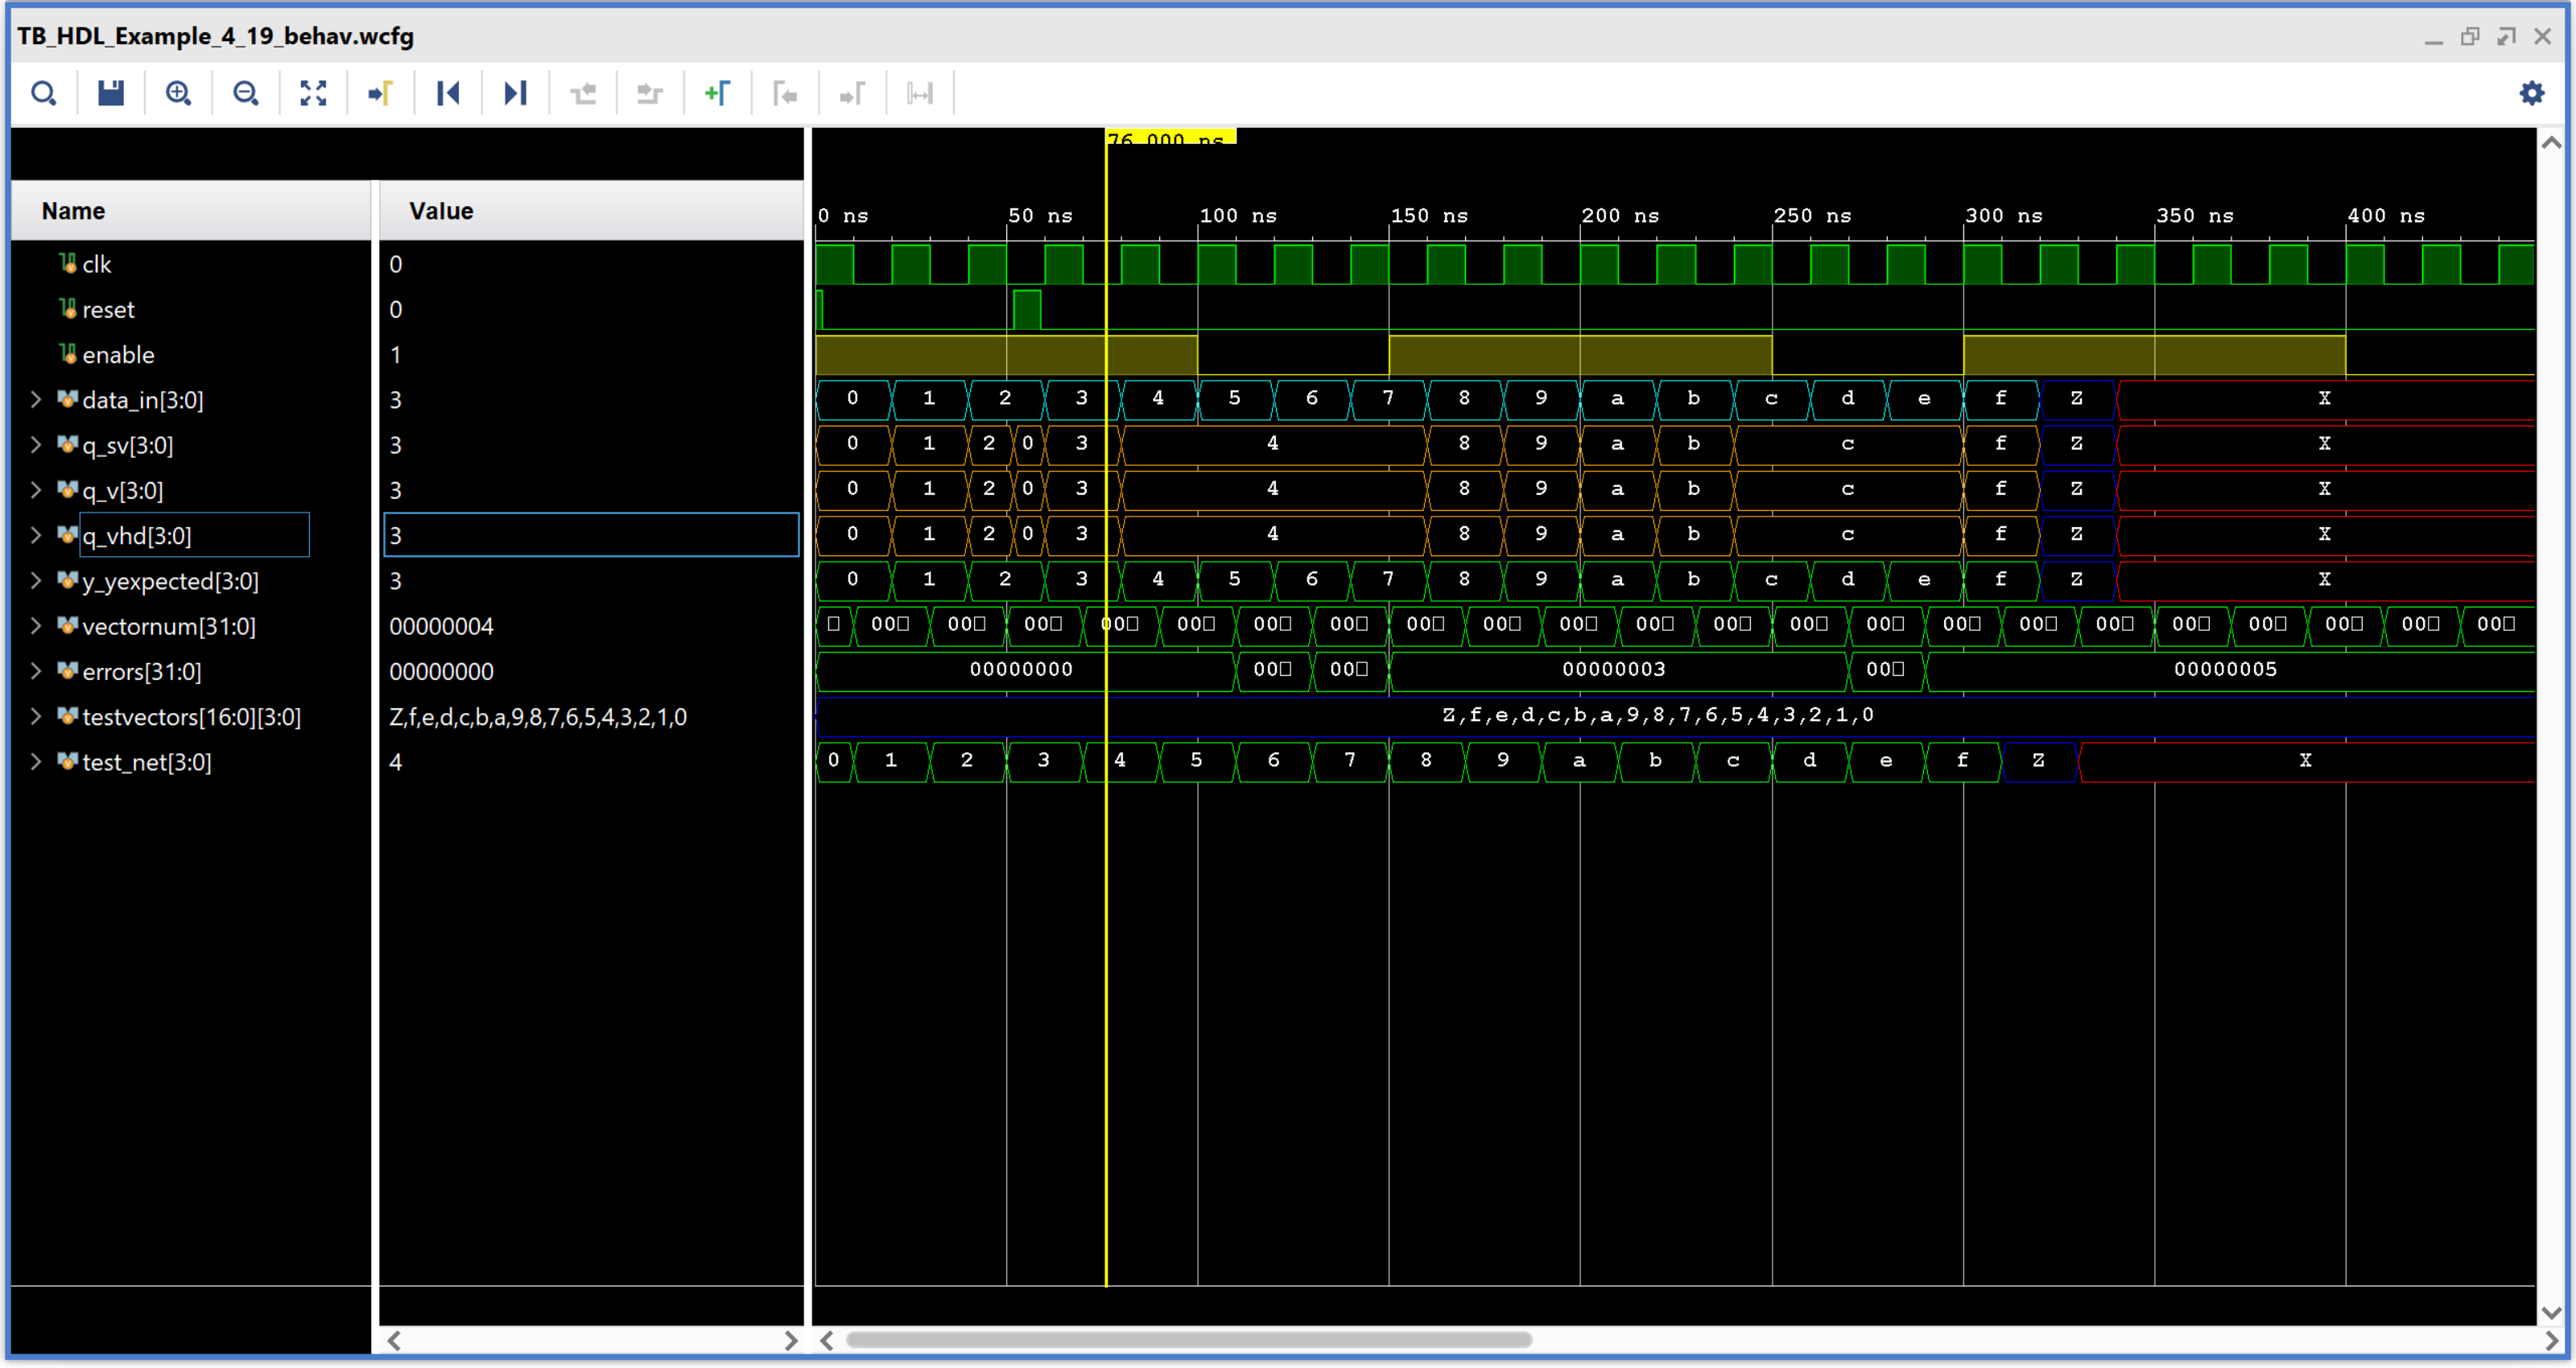The width and height of the screenshot is (2576, 1368).
Task: Click the waveform horizontal scrollbar thumb
Action: click(1188, 1339)
